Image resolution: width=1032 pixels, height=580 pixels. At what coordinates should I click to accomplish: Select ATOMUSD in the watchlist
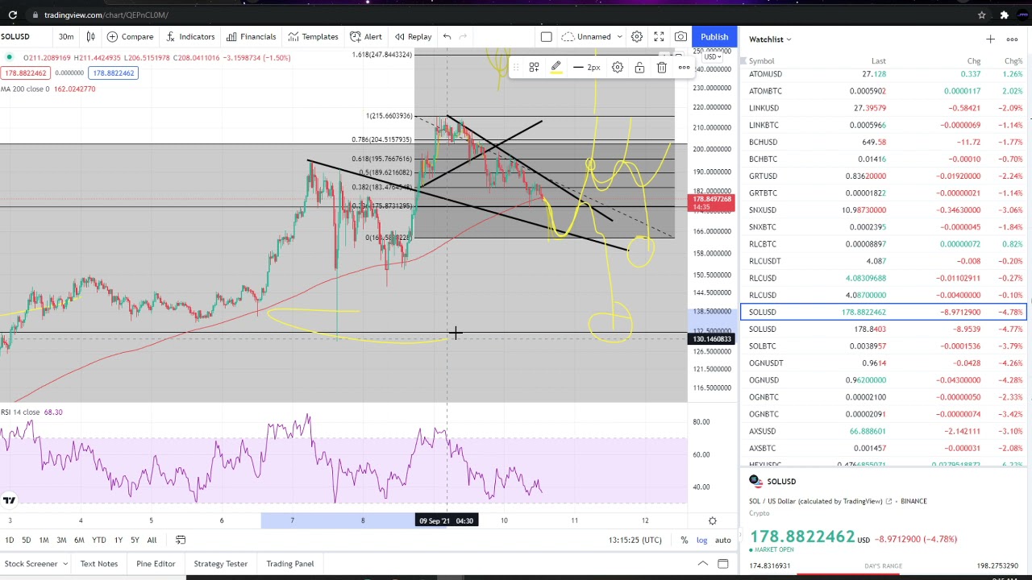pyautogui.click(x=883, y=74)
